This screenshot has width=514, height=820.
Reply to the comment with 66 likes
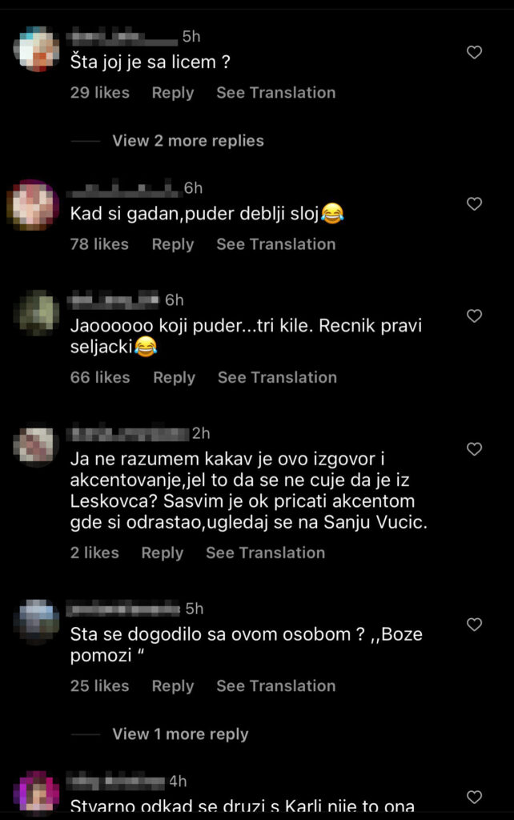coord(174,378)
